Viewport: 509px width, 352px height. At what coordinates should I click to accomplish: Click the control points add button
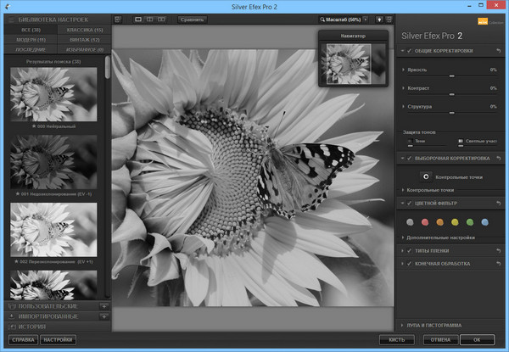pyautogui.click(x=426, y=176)
